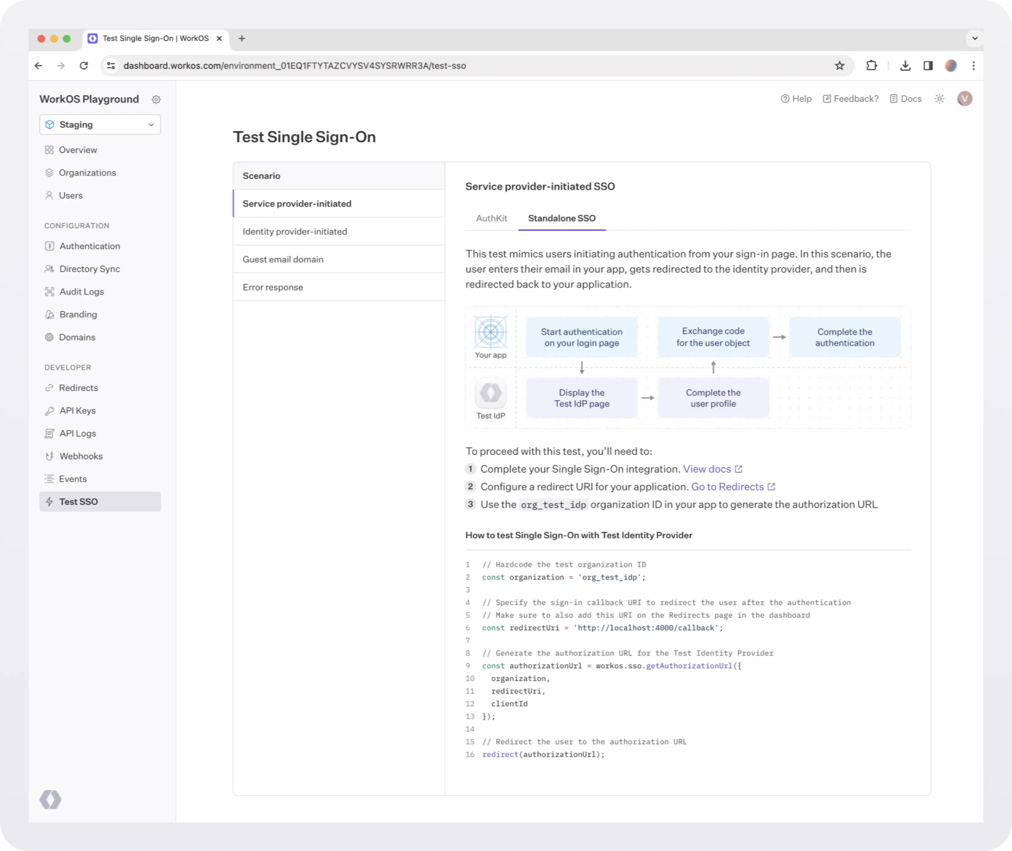1012x851 pixels.
Task: Click the Display the Test IdP page box
Action: point(581,398)
